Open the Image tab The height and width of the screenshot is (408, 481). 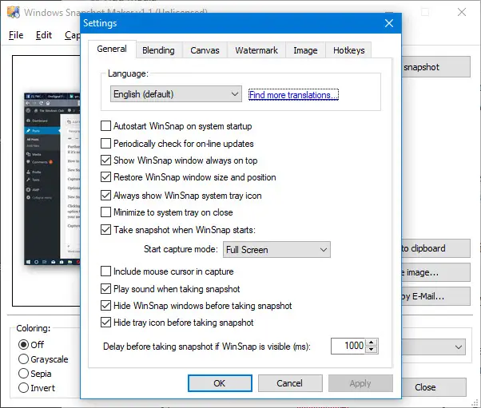[x=305, y=50]
